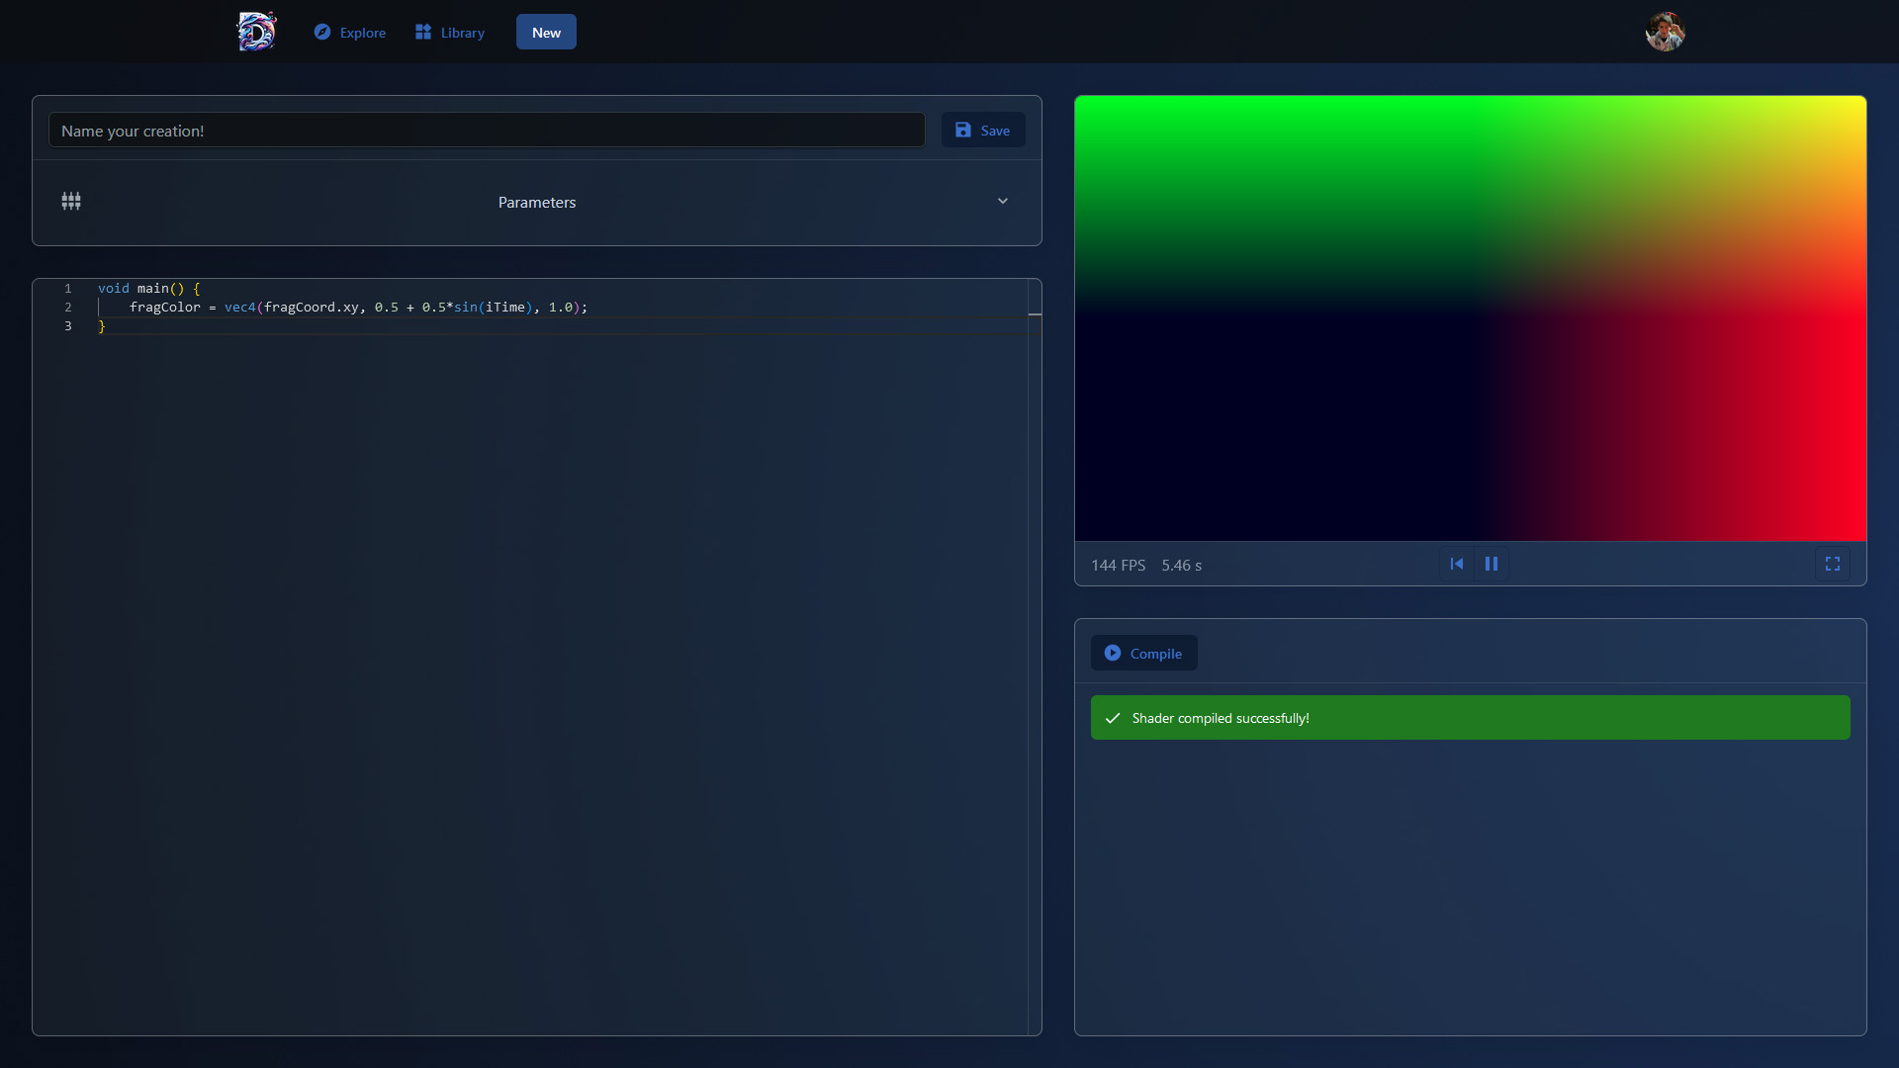Navigate to the Library page
The width and height of the screenshot is (1899, 1068).
(461, 32)
